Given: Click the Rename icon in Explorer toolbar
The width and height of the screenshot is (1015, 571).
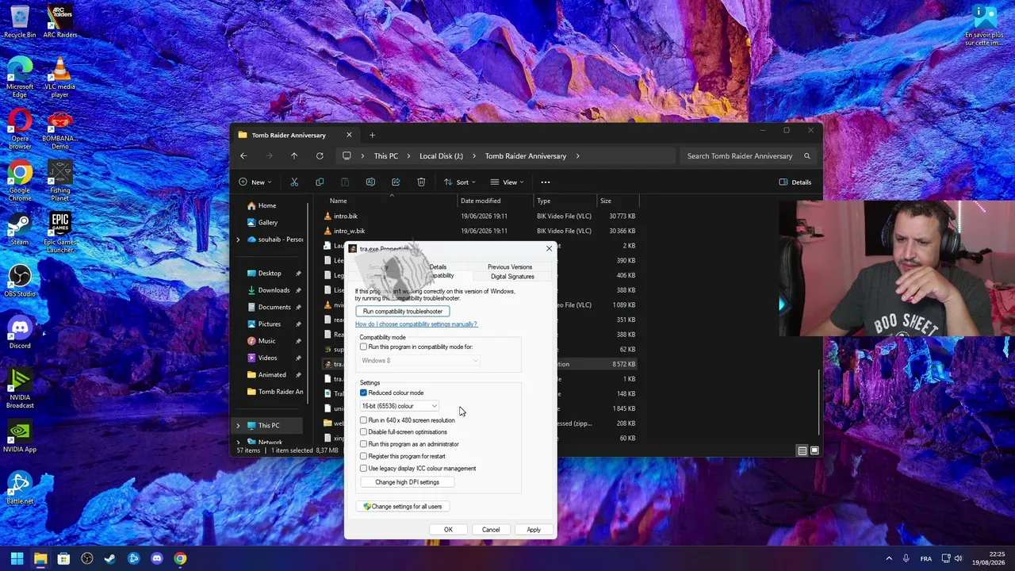Looking at the screenshot, I should pyautogui.click(x=370, y=182).
